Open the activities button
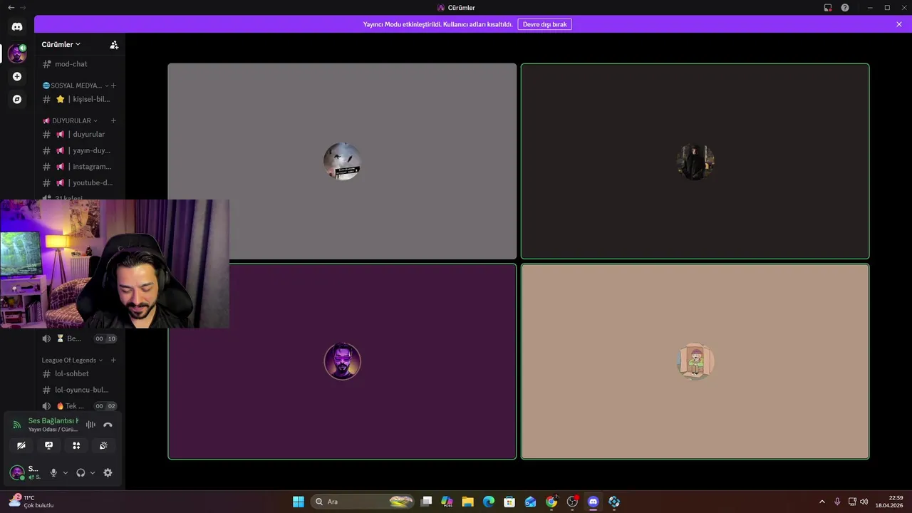The image size is (912, 513). [76, 445]
